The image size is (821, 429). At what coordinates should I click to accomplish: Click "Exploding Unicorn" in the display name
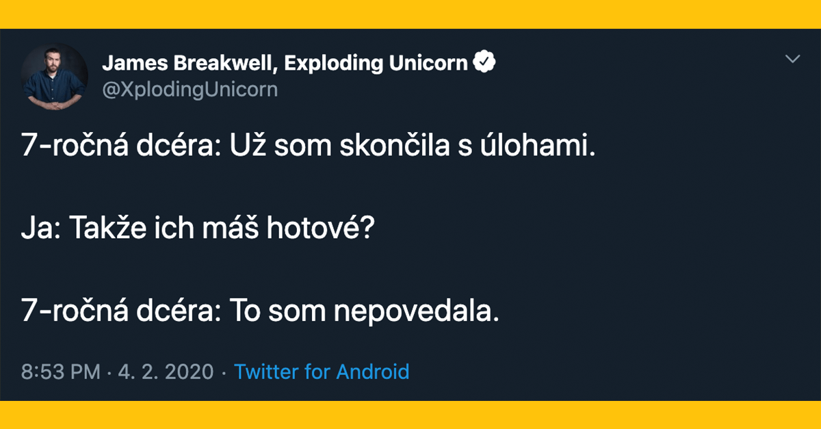pyautogui.click(x=376, y=64)
